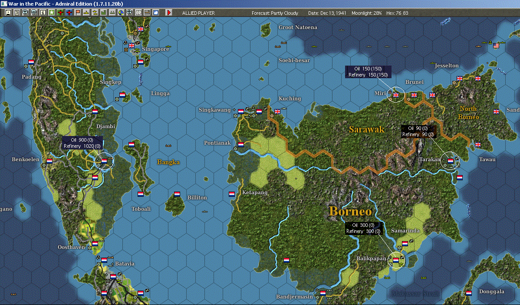Select the circled Balikpapan base flag
The height and width of the screenshot is (305, 520).
coord(395,260)
